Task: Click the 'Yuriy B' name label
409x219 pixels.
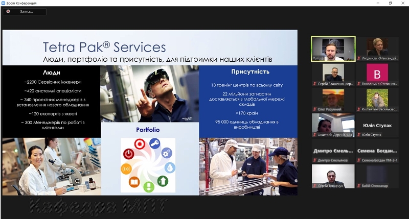Action: click(x=318, y=58)
